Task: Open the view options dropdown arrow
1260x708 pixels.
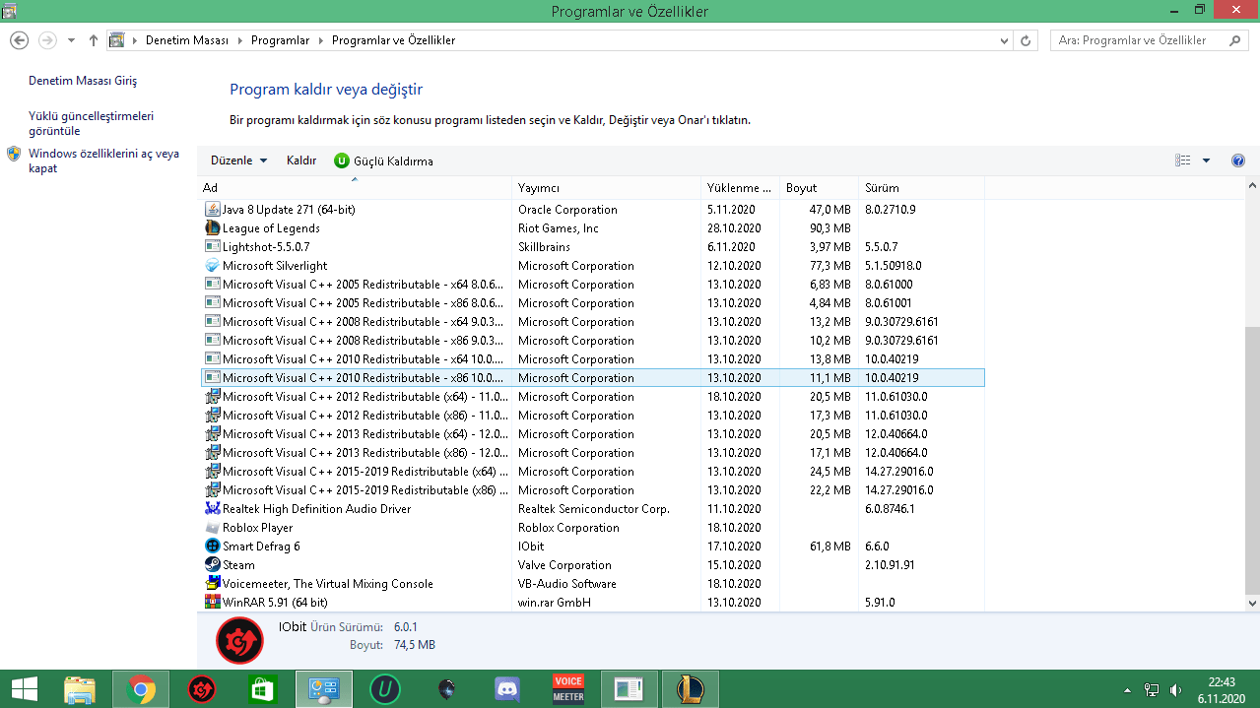Action: (1206, 161)
